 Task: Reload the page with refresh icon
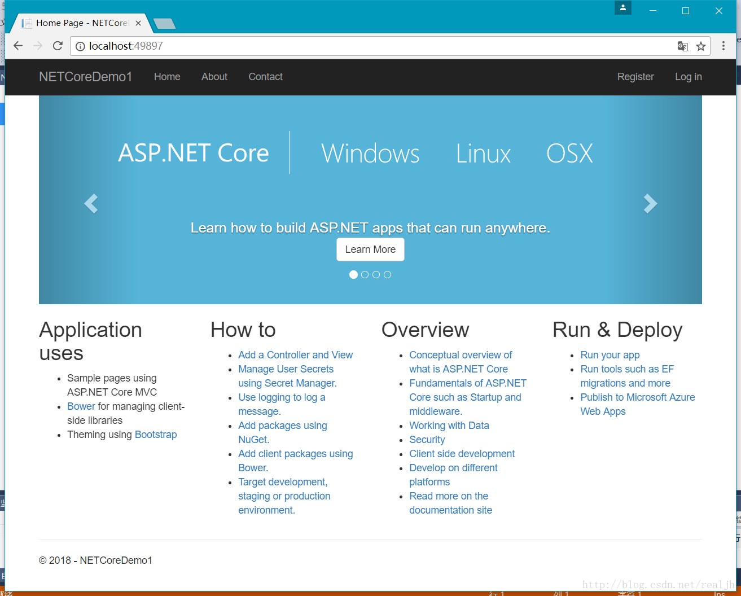pos(58,46)
